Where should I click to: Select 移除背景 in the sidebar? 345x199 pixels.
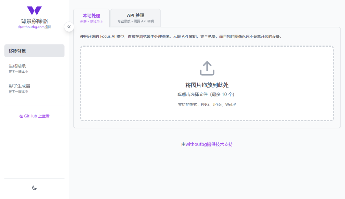click(x=34, y=51)
